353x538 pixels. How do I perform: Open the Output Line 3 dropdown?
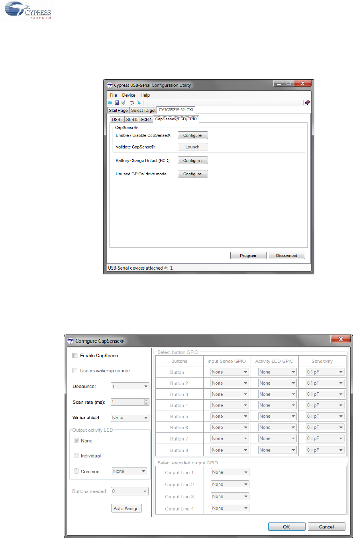point(230,497)
